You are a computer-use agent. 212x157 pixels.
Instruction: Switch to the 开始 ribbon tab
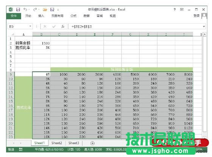[x=28, y=16]
